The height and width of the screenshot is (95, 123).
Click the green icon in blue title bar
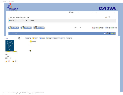[112, 33]
